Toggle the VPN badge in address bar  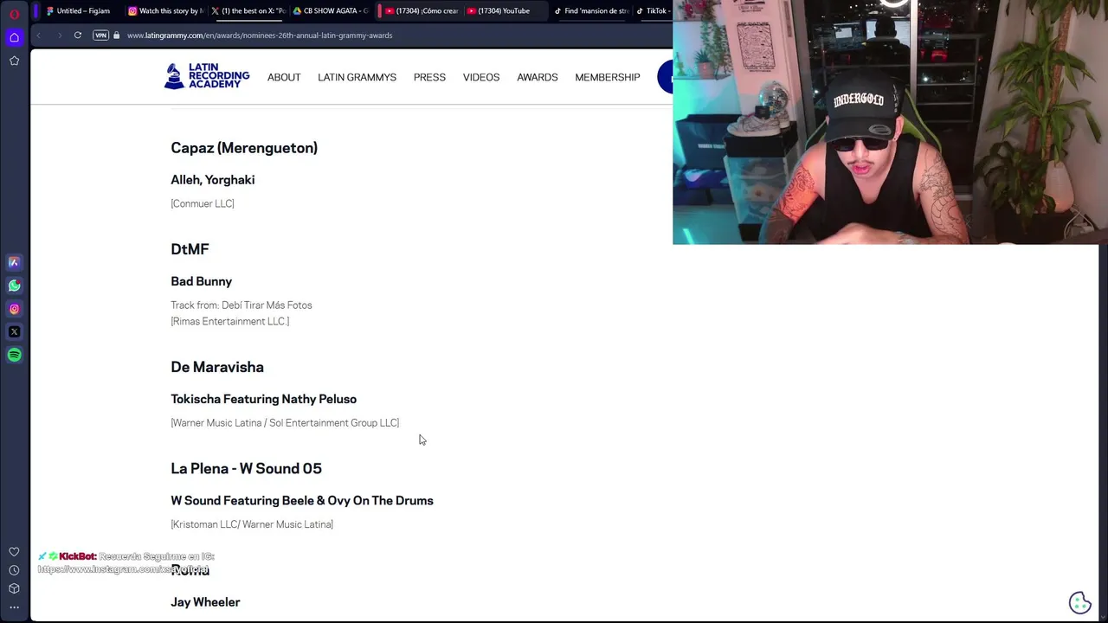click(100, 35)
